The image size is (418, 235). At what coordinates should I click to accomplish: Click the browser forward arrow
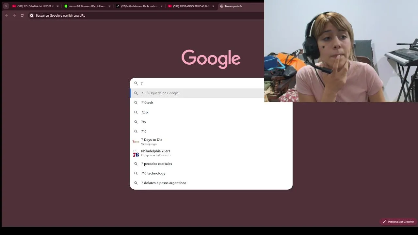(14, 15)
